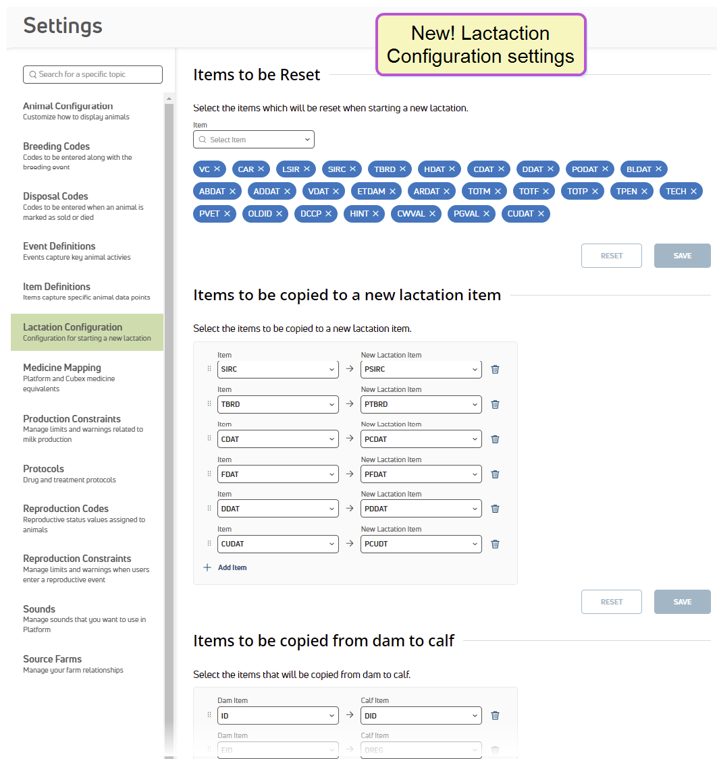The image size is (717, 759).
Task: Click RESET under copied lactation items
Action: point(612,602)
